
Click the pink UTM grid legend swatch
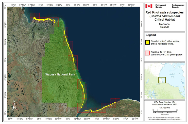coord(147,53)
